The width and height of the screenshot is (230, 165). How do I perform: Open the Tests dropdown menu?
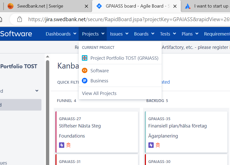pos(168,34)
